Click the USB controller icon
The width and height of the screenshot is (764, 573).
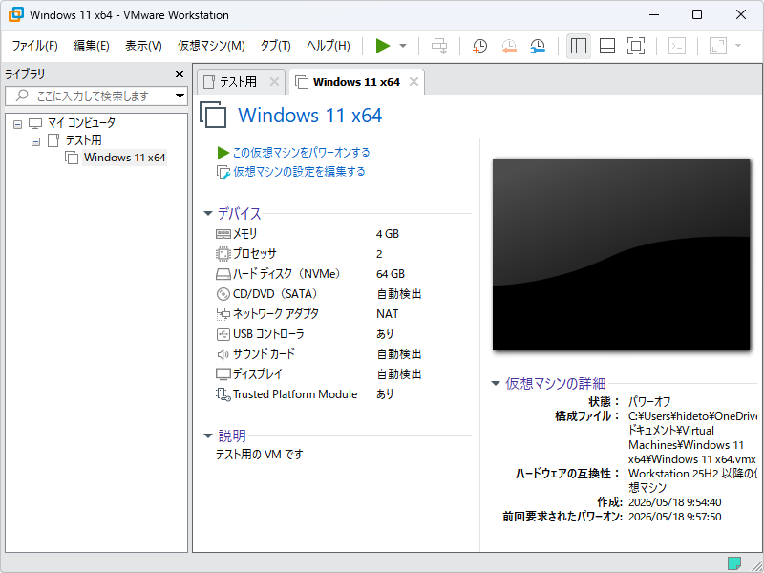point(223,334)
